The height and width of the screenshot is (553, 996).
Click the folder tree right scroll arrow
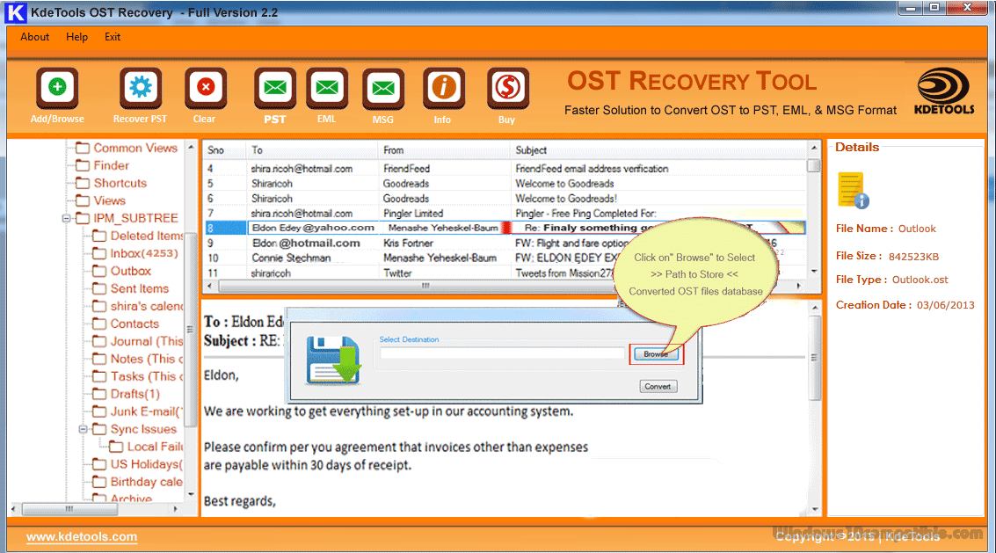(175, 509)
